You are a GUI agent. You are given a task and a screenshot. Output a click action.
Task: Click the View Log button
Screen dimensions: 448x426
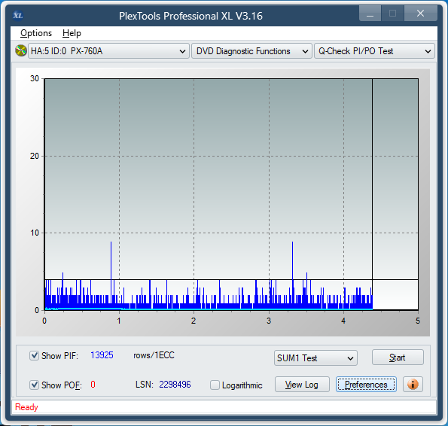pyautogui.click(x=302, y=385)
